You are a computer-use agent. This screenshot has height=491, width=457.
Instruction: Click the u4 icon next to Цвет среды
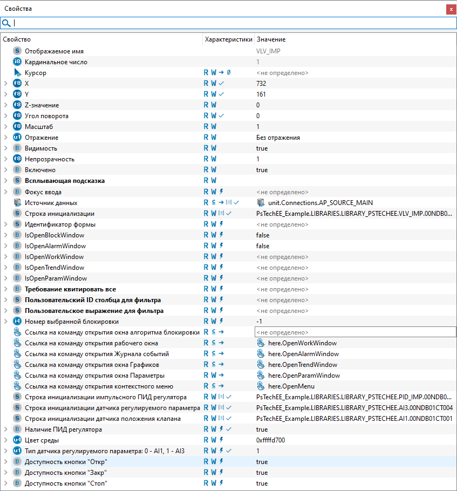tap(17, 440)
